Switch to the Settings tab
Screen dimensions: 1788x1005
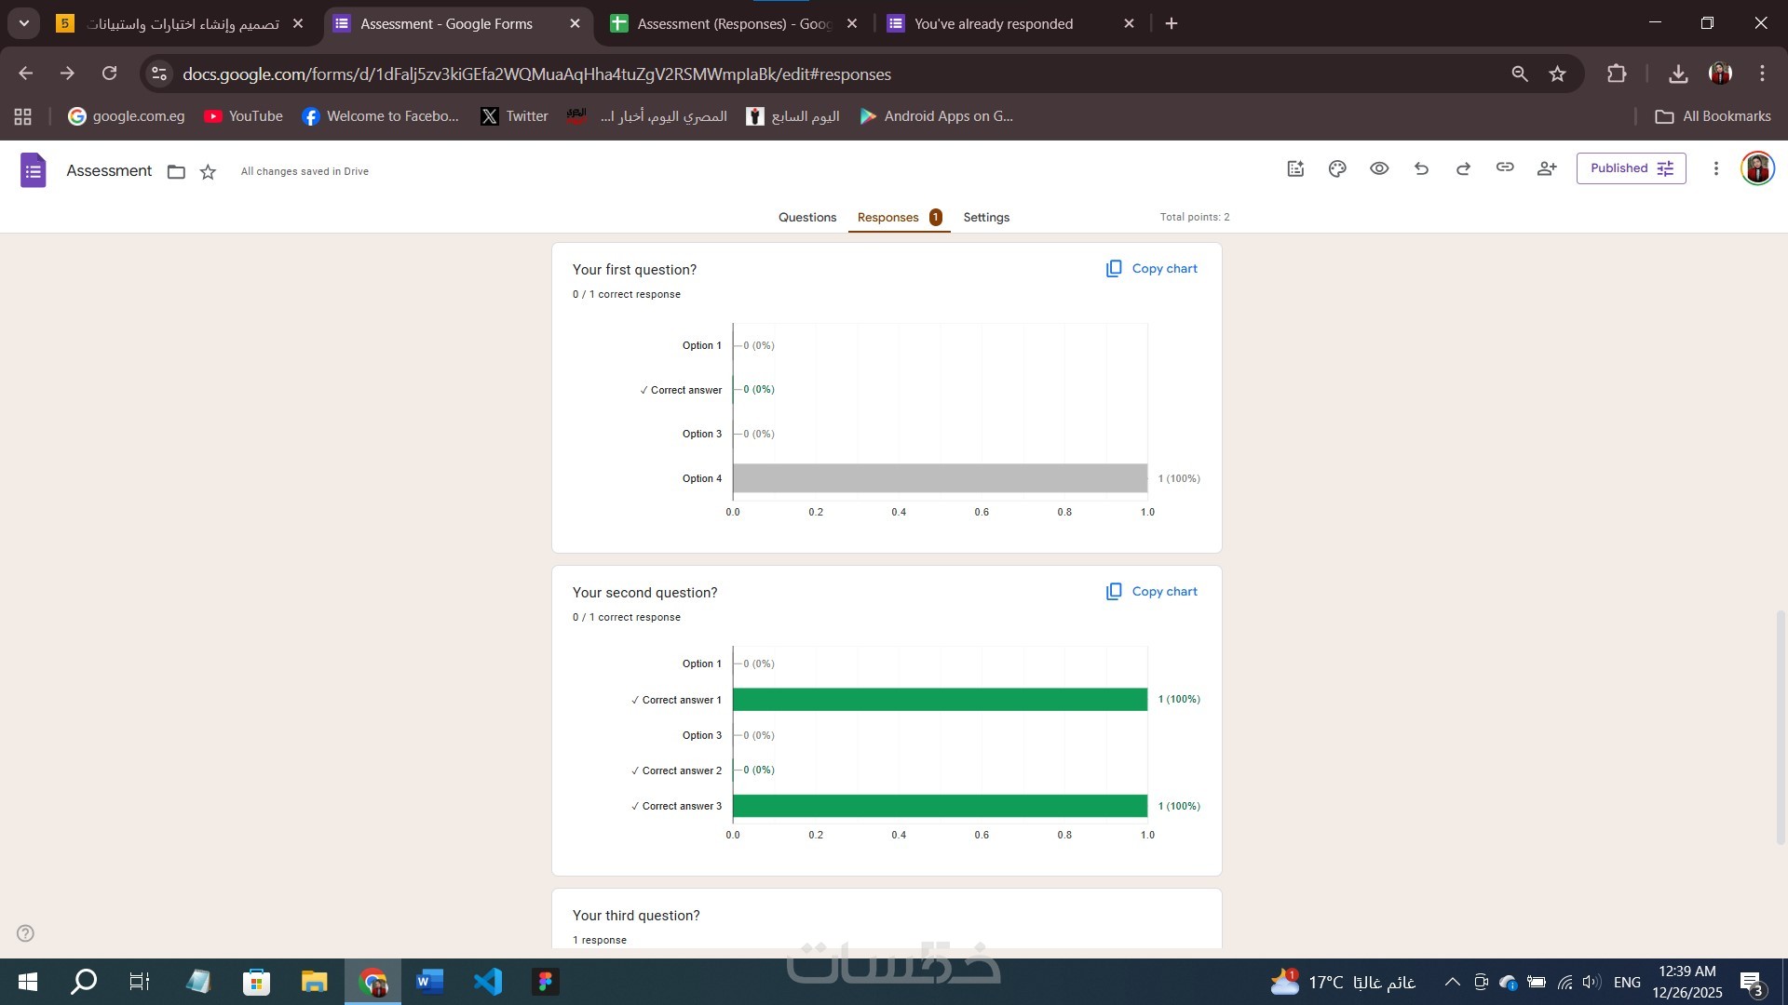(985, 217)
